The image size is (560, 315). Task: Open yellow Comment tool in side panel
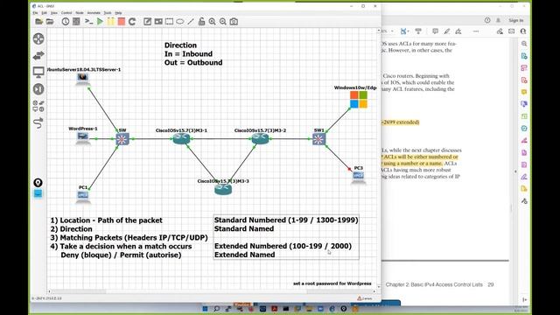tap(524, 92)
